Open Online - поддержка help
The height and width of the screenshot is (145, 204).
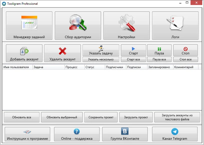(x=77, y=134)
